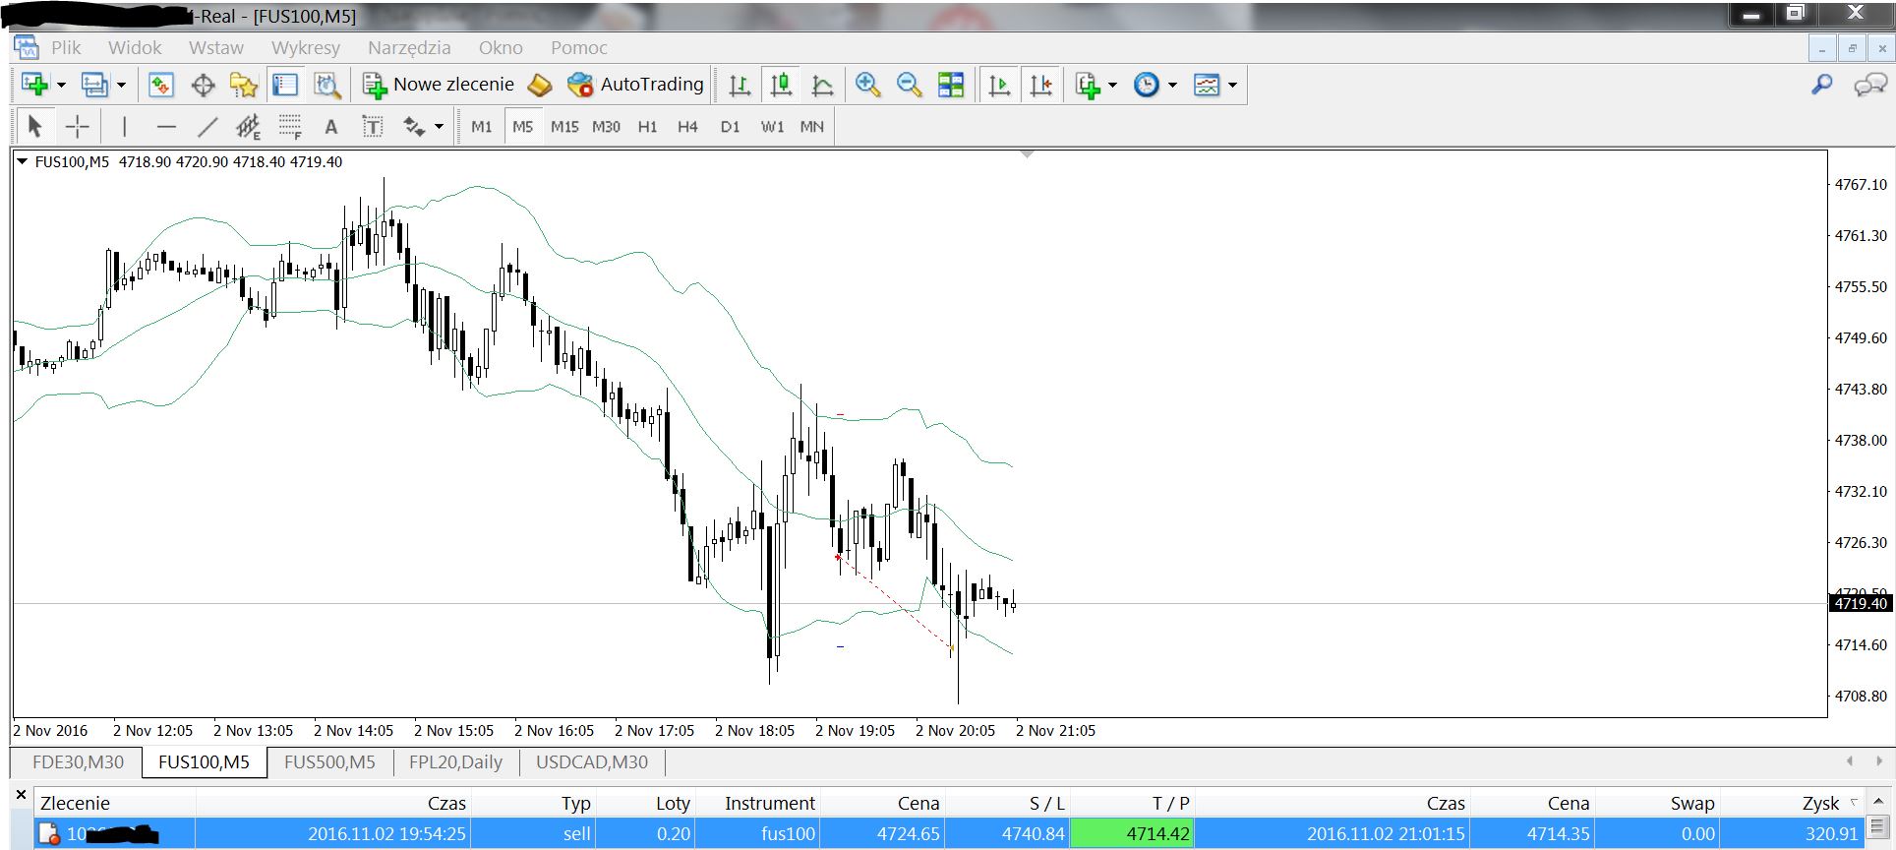Click the triangle before FUS100,M5 chart title
This screenshot has width=1896, height=850.
pyautogui.click(x=23, y=161)
